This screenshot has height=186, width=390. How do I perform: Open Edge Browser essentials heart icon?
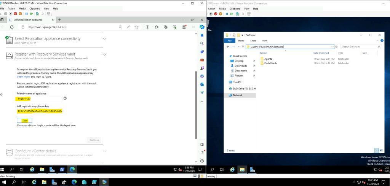174,27
